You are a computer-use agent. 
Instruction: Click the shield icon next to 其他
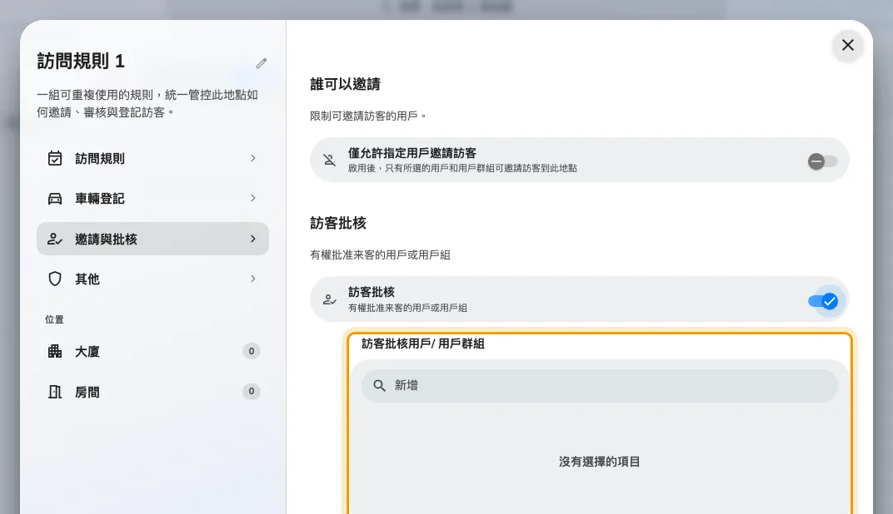[55, 279]
